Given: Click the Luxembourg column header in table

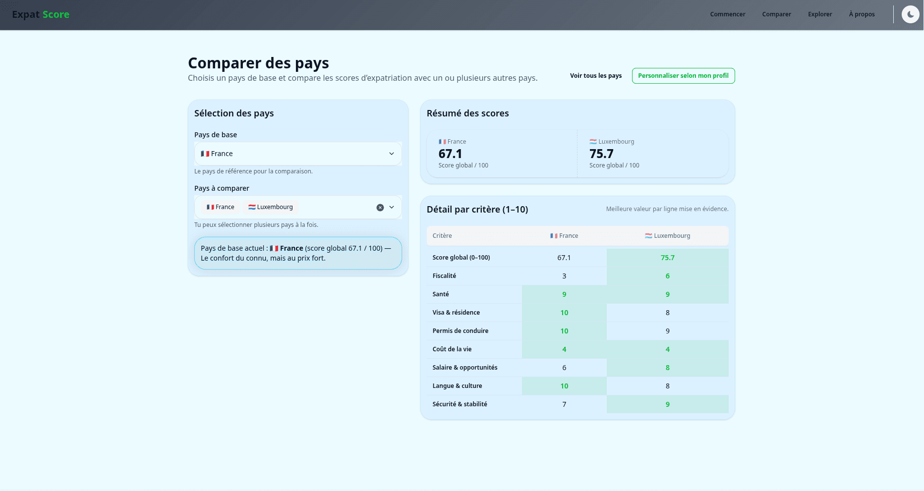Looking at the screenshot, I should (x=667, y=236).
